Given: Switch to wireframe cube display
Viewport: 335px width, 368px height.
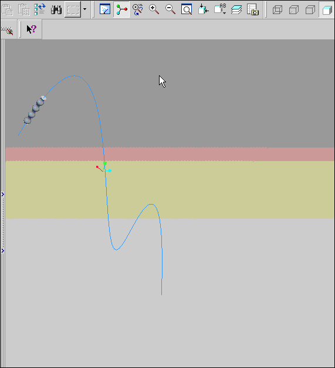Looking at the screenshot, I should click(278, 9).
